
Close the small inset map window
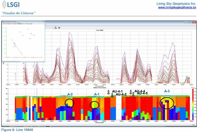tap(44, 21)
